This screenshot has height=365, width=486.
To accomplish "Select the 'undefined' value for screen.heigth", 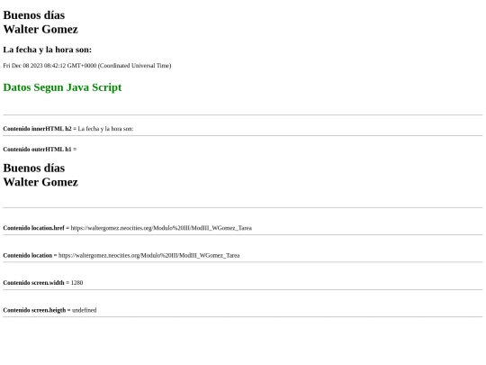I will point(85,310).
